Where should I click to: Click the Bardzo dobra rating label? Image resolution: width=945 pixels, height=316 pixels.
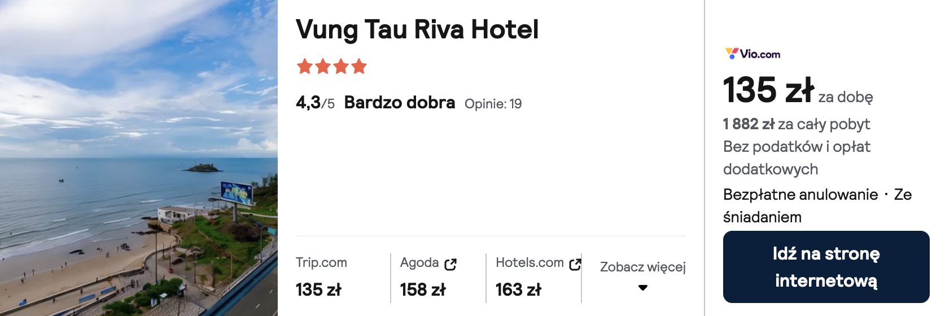pos(400,102)
